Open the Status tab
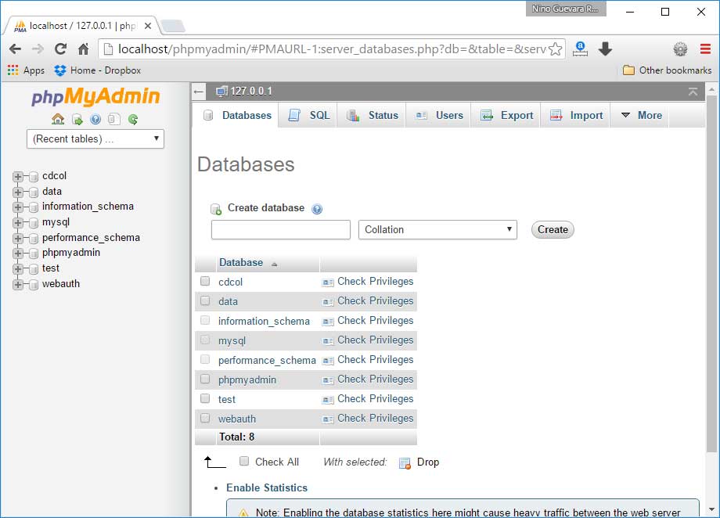This screenshot has height=518, width=720. tap(372, 115)
